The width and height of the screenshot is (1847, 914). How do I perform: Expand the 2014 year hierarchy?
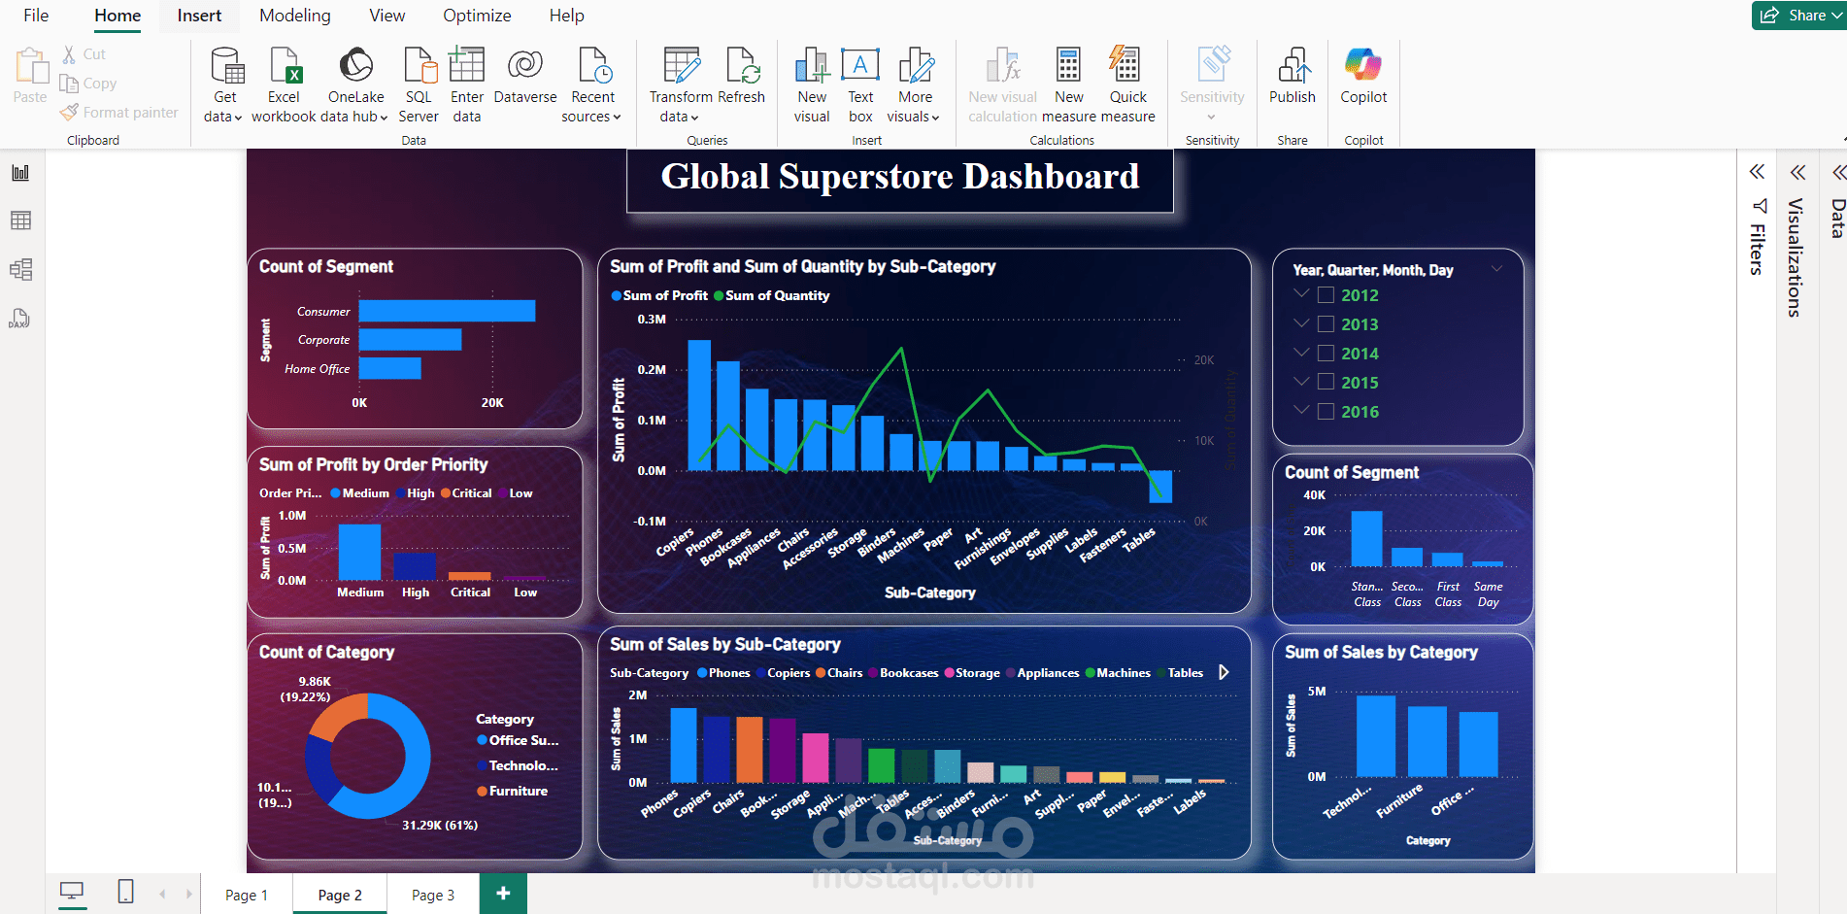(x=1302, y=353)
